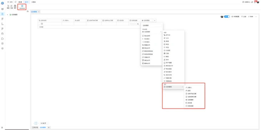Open the more options ellipsis in view toolbar
Image resolution: width=261 pixels, height=130 pixels.
[x=256, y=16]
